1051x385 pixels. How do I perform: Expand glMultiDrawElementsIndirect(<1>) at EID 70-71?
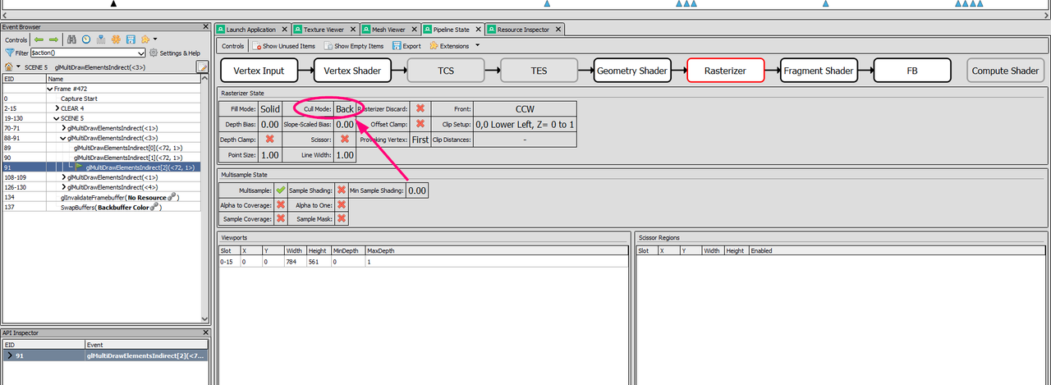[64, 128]
